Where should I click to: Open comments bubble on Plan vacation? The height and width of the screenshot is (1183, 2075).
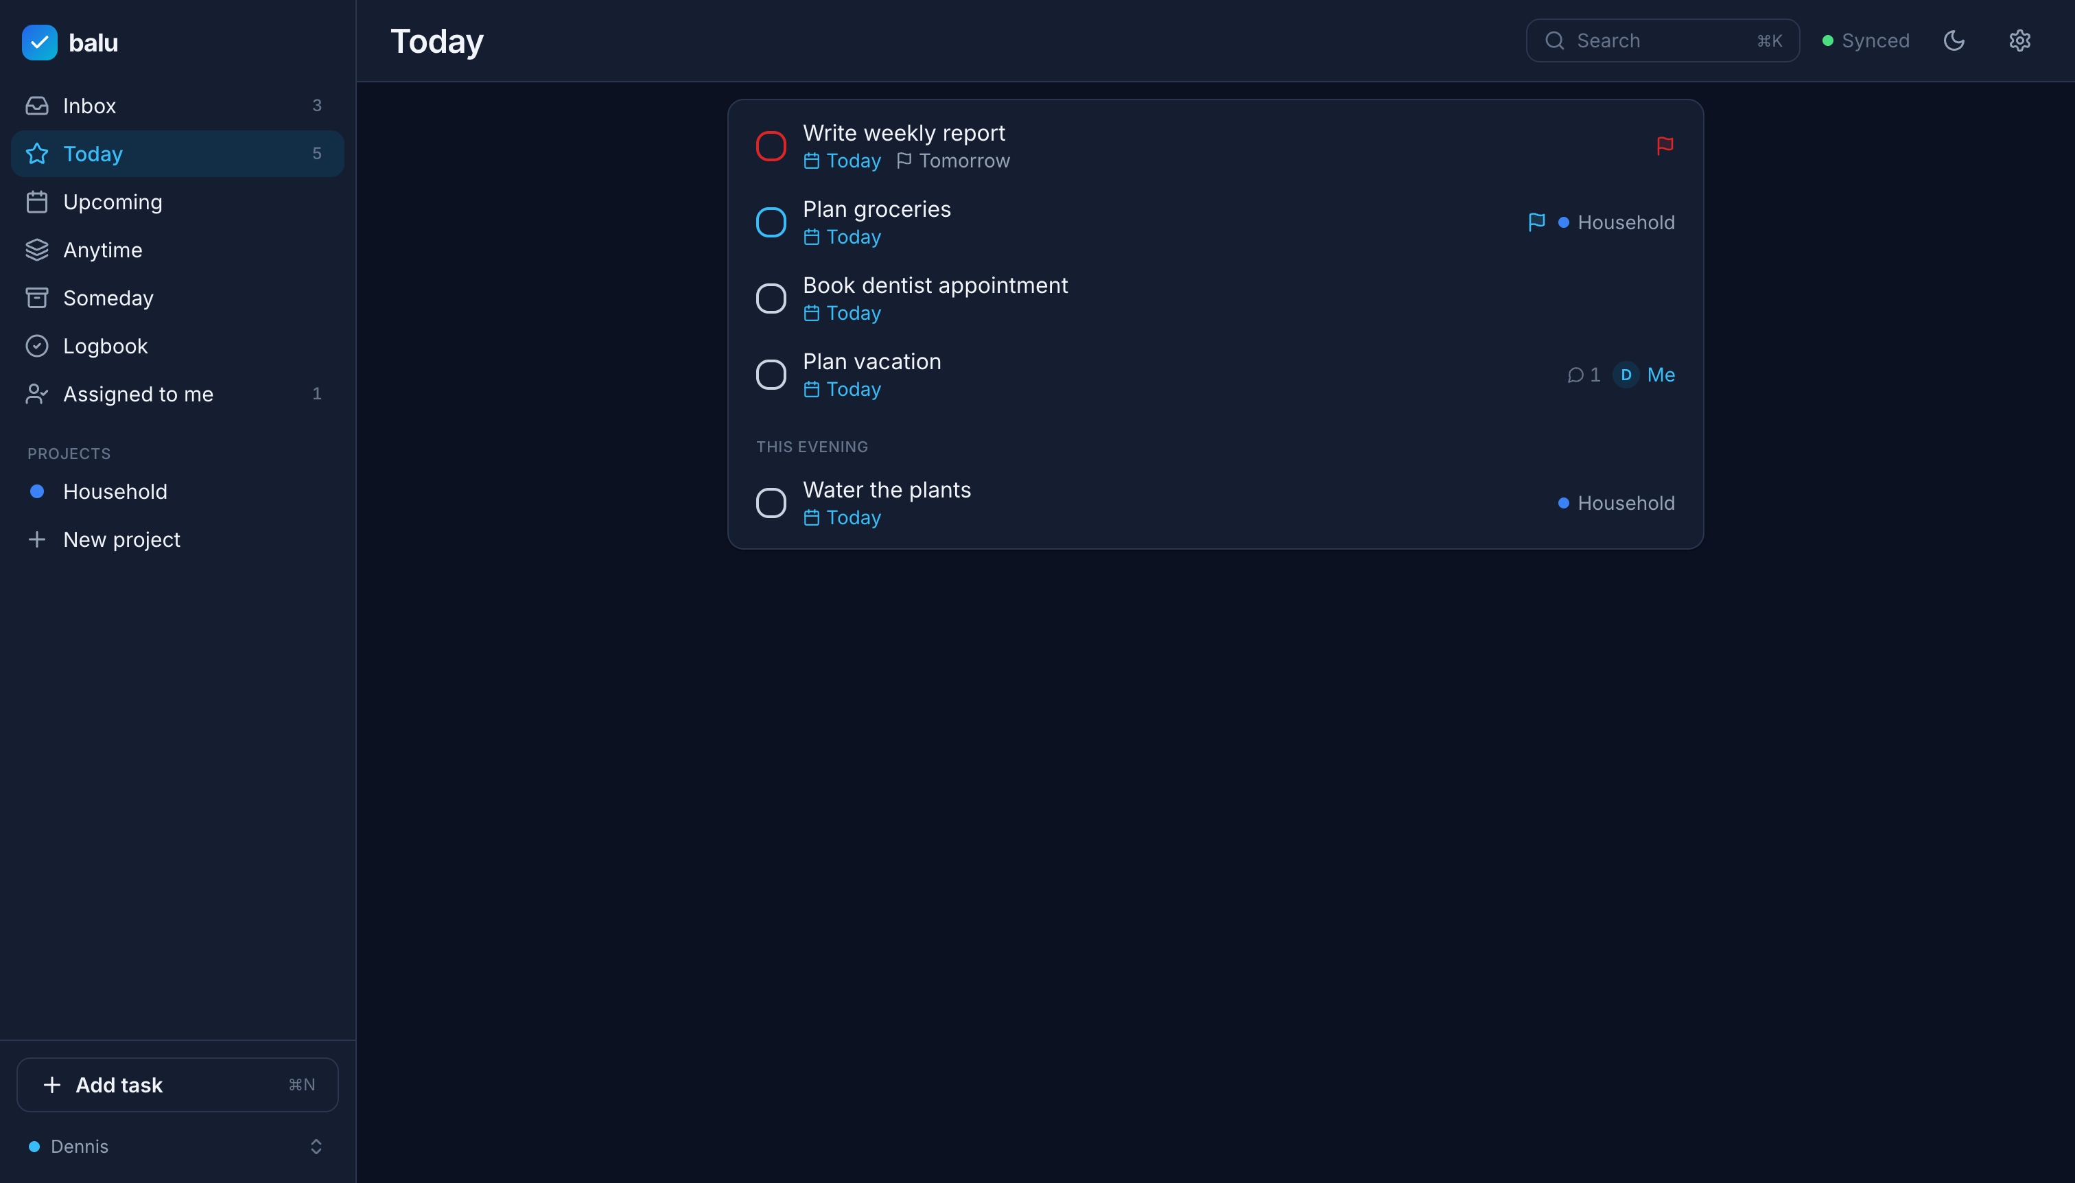coord(1582,375)
